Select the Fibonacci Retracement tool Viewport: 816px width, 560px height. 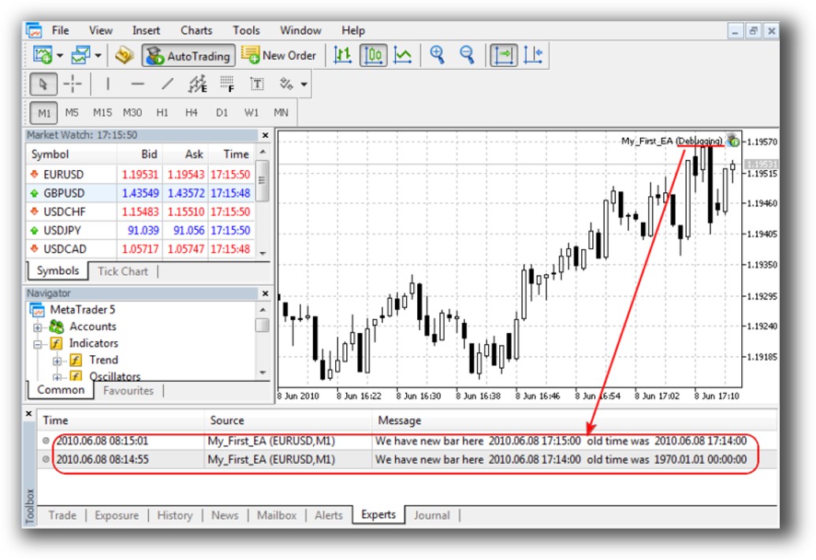coord(227,84)
